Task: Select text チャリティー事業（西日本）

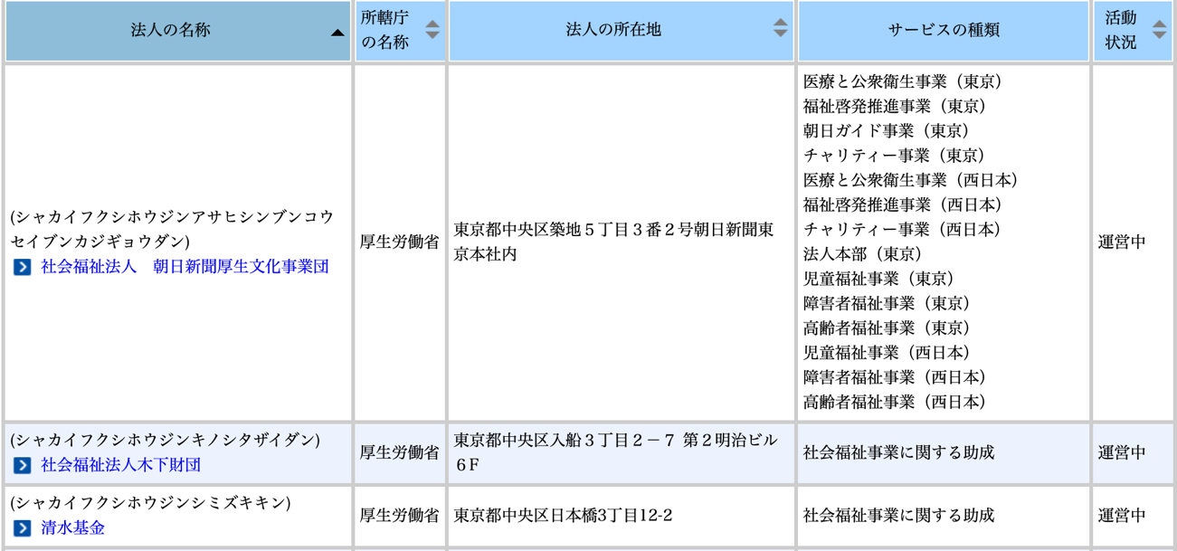Action: click(x=906, y=229)
